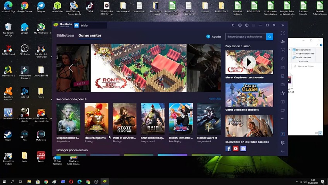The image size is (328, 185).
Task: Select BlueStacks Multi-Instance desktop shortcut
Action: 73,160
